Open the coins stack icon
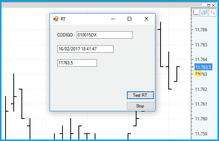The height and width of the screenshot is (141, 219). 204,13
